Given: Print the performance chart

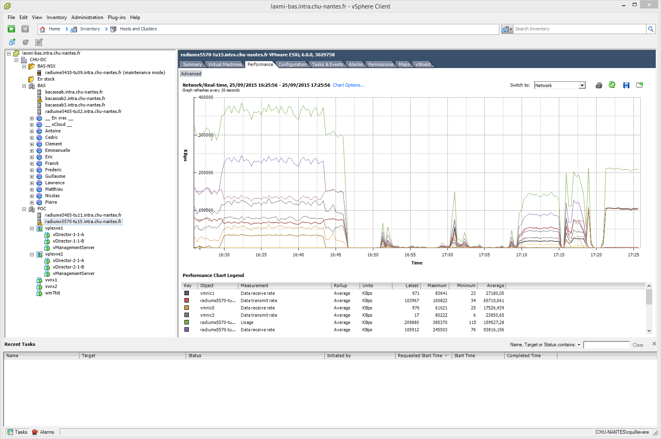Looking at the screenshot, I should coord(599,85).
